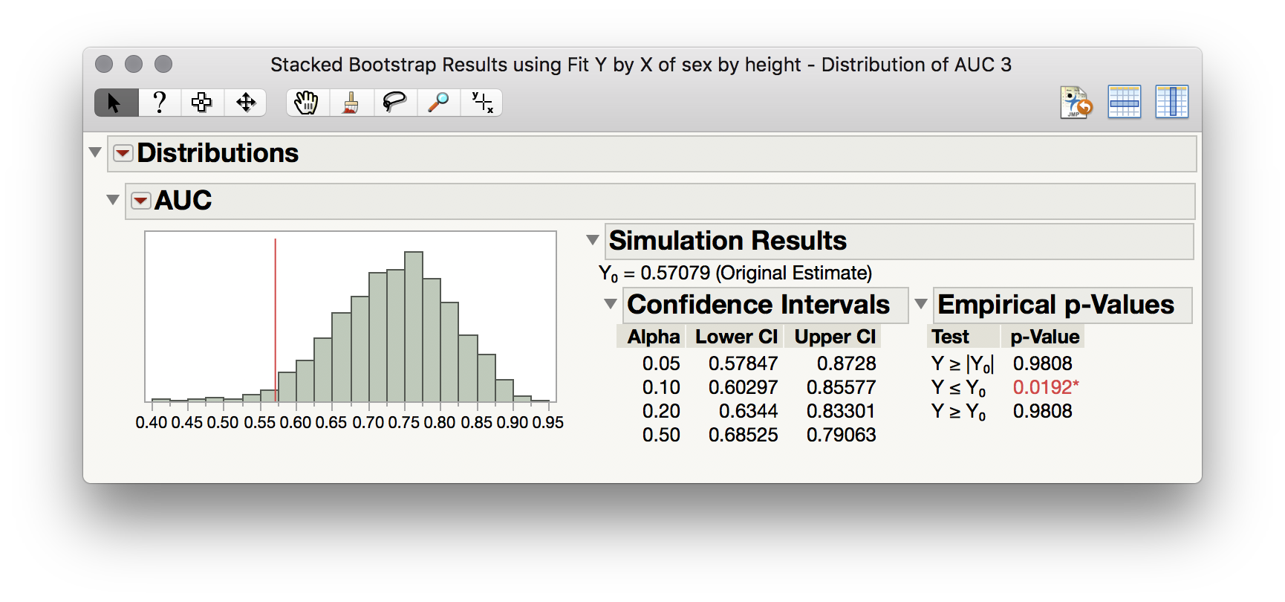Open the Distributions red triangle menu
1285x602 pixels.
pos(123,153)
